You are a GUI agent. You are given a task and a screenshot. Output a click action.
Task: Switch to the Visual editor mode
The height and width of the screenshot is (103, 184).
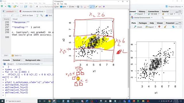coord(15,19)
